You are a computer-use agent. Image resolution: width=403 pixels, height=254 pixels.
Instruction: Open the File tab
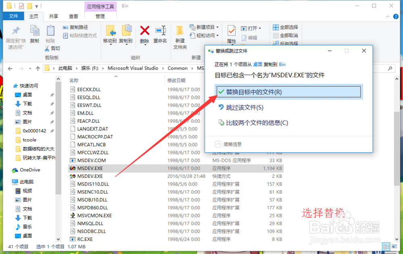click(x=14, y=16)
